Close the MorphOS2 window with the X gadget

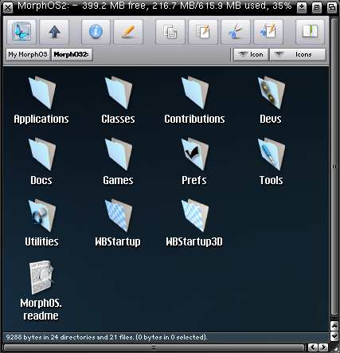coord(8,8)
